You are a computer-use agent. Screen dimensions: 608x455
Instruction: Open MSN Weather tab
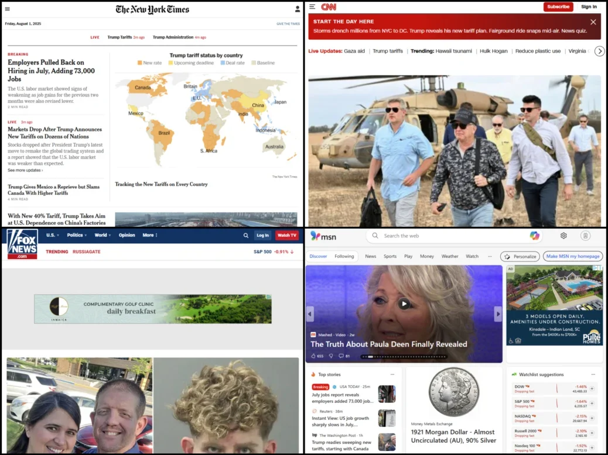(x=450, y=256)
